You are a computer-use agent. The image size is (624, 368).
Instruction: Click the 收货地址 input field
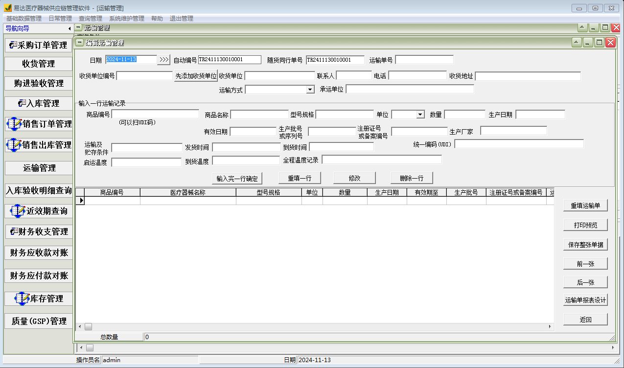coord(528,76)
